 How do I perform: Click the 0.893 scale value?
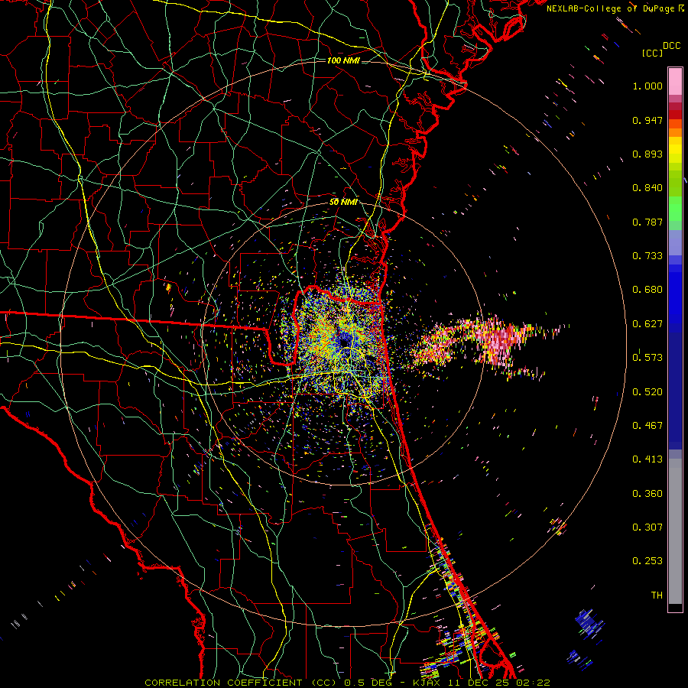(x=647, y=154)
